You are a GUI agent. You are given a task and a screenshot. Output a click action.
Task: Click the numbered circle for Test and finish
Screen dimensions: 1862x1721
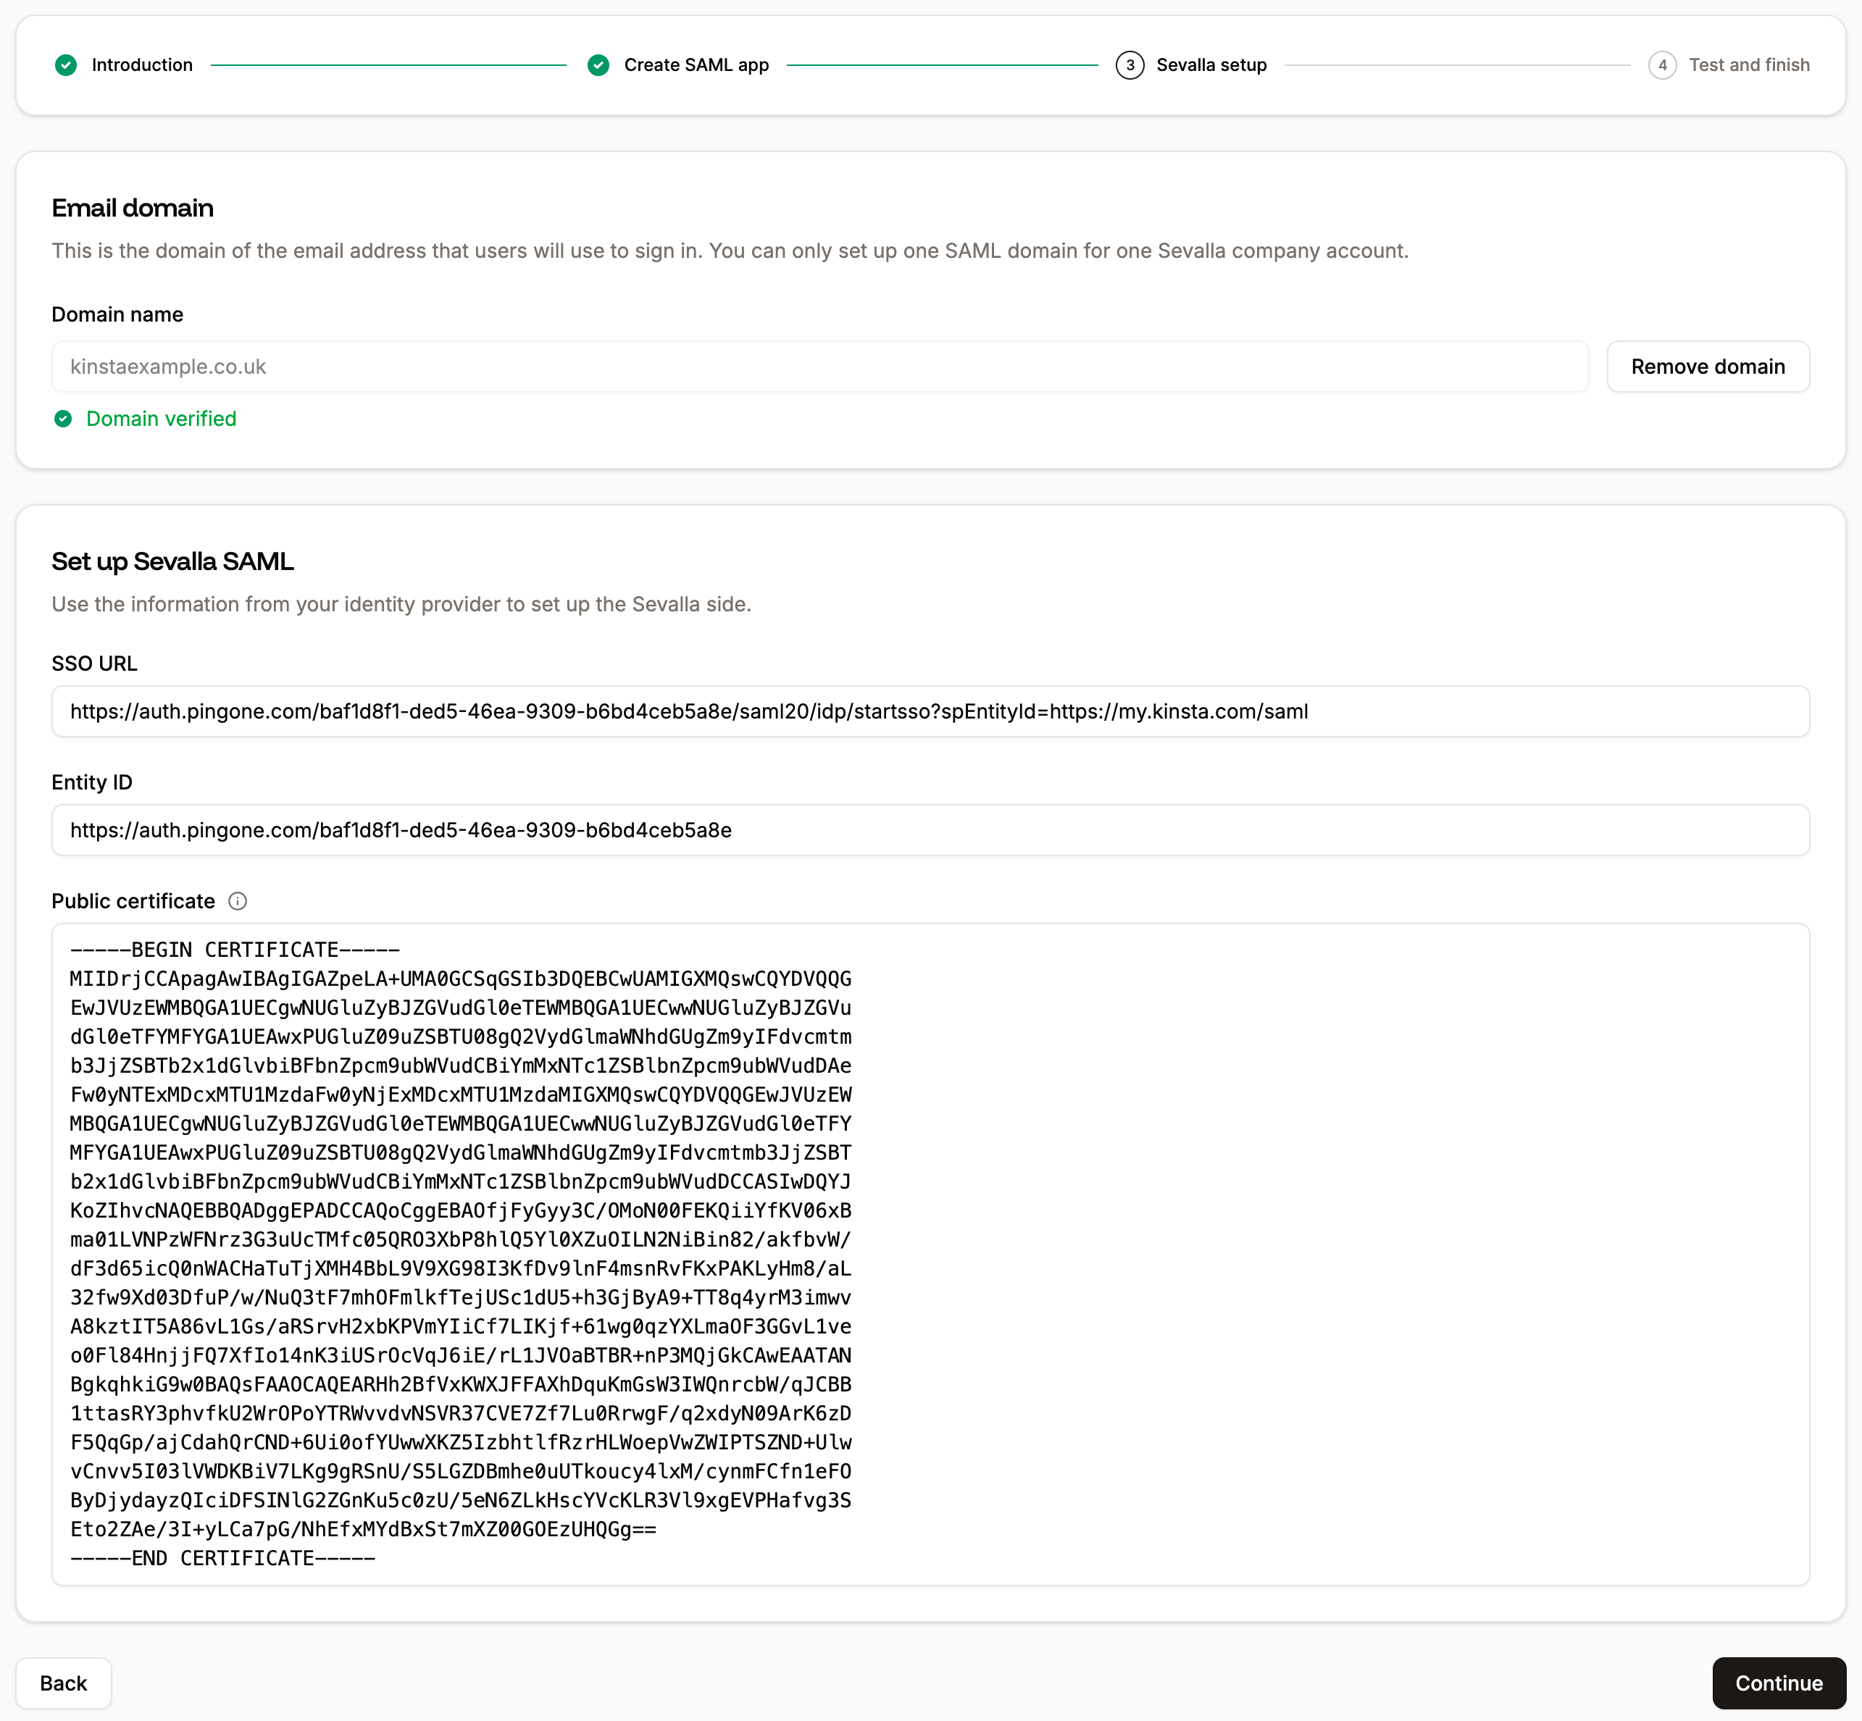1663,65
